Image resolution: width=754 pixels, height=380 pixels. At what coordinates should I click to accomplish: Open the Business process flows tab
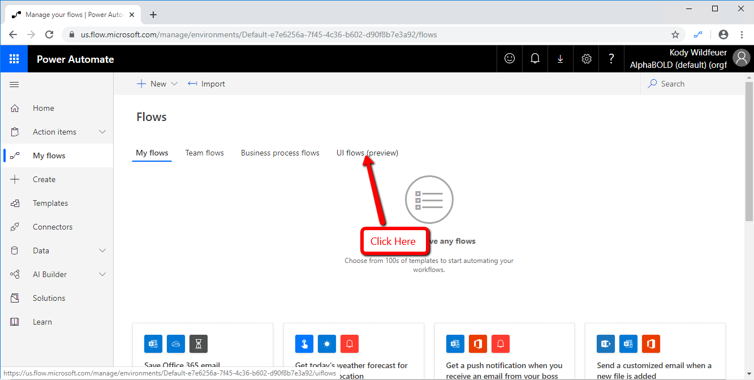280,153
